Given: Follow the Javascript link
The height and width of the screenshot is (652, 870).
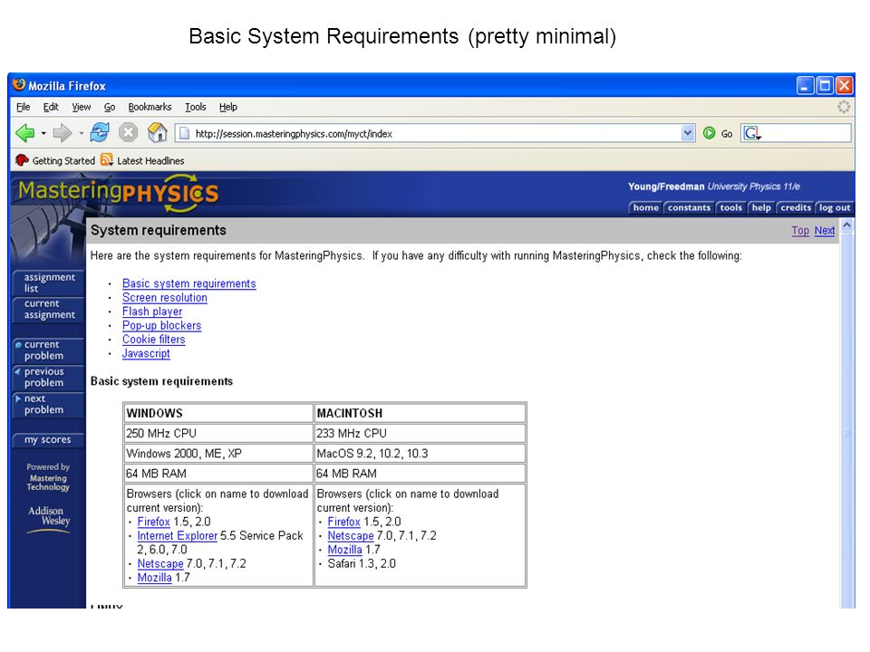Looking at the screenshot, I should pyautogui.click(x=146, y=353).
